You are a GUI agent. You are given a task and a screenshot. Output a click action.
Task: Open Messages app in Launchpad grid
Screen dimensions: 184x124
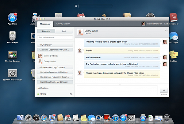(174, 36)
